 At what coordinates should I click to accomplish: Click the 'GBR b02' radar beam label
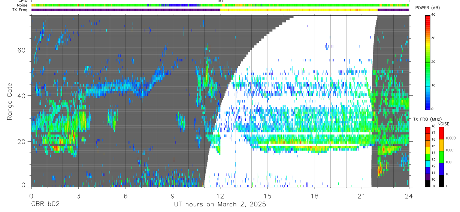pyautogui.click(x=45, y=205)
